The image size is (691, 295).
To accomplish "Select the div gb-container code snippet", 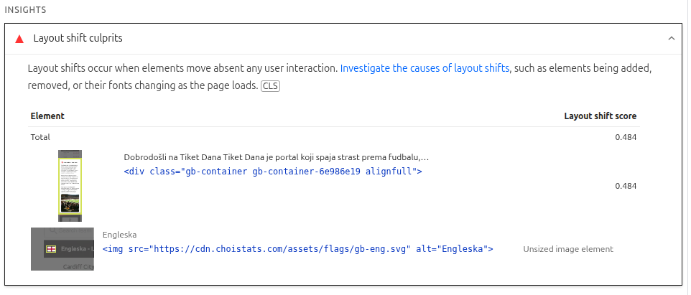I will pyautogui.click(x=273, y=172).
